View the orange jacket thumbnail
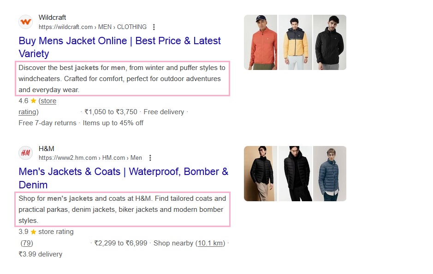This screenshot has height=274, width=433. (x=261, y=42)
